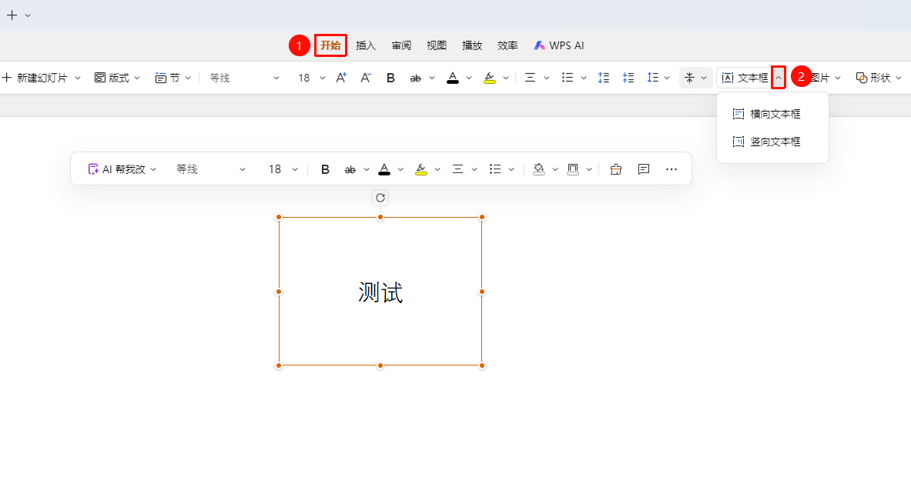The image size is (911, 494).
Task: Expand the line spacing dropdown arrow
Action: 667,78
